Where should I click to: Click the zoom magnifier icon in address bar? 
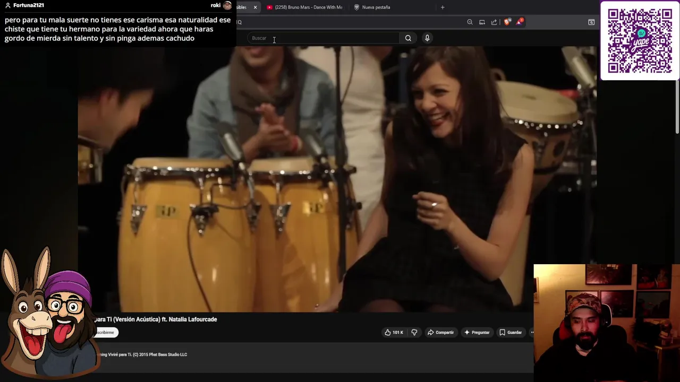coord(470,22)
